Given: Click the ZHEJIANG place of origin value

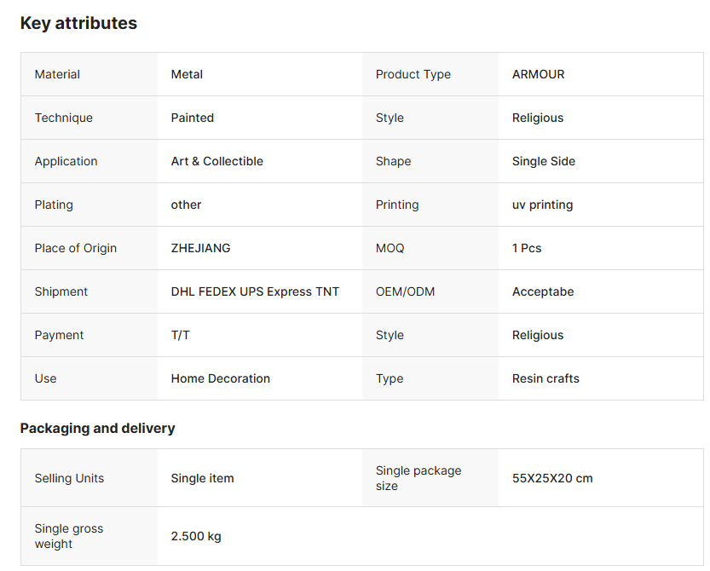Looking at the screenshot, I should (200, 248).
